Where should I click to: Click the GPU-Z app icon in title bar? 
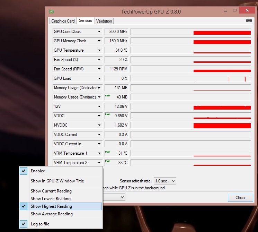[x=52, y=11]
